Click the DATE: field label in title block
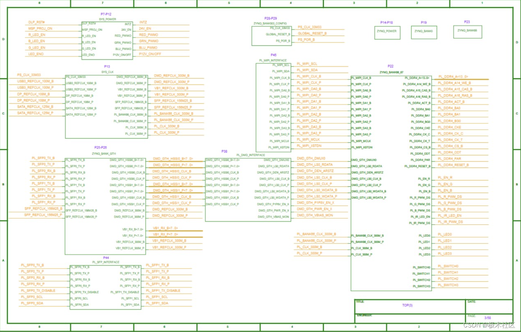Screen dimensions: 521x332 pos(472,302)
